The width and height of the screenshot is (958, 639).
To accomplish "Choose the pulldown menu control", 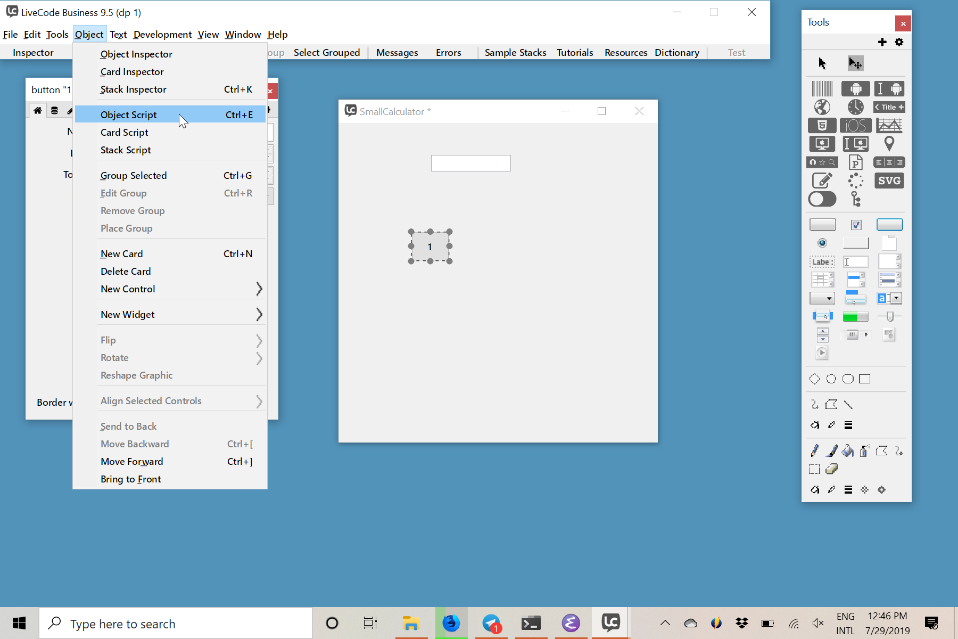I will tap(855, 298).
